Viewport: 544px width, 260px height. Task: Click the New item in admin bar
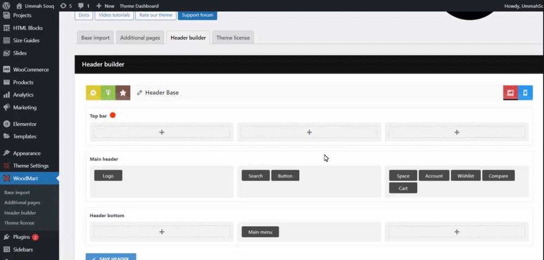[x=105, y=6]
